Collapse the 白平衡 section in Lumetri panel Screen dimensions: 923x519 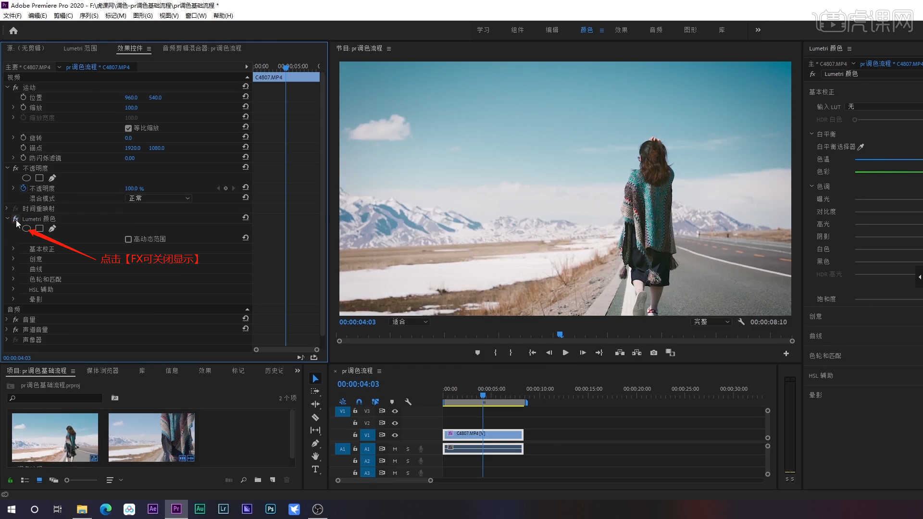811,134
